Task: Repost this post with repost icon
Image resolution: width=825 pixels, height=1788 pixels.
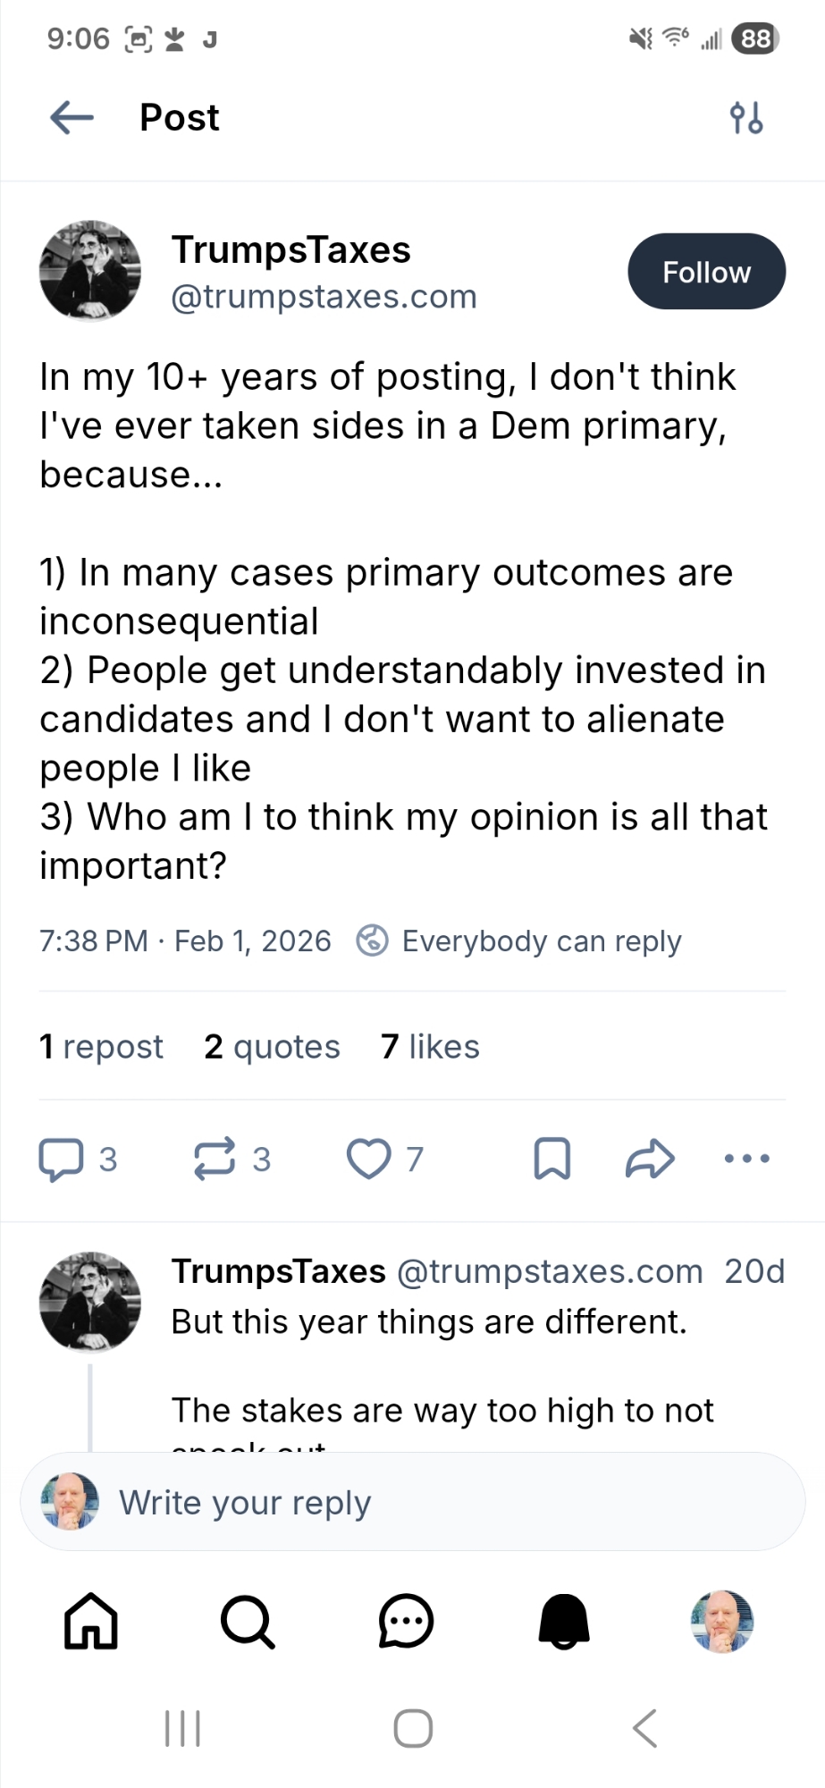Action: tap(215, 1160)
